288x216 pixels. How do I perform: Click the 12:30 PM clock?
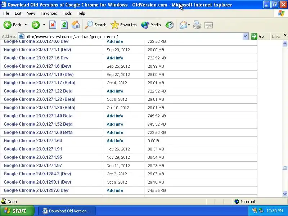click(275, 211)
